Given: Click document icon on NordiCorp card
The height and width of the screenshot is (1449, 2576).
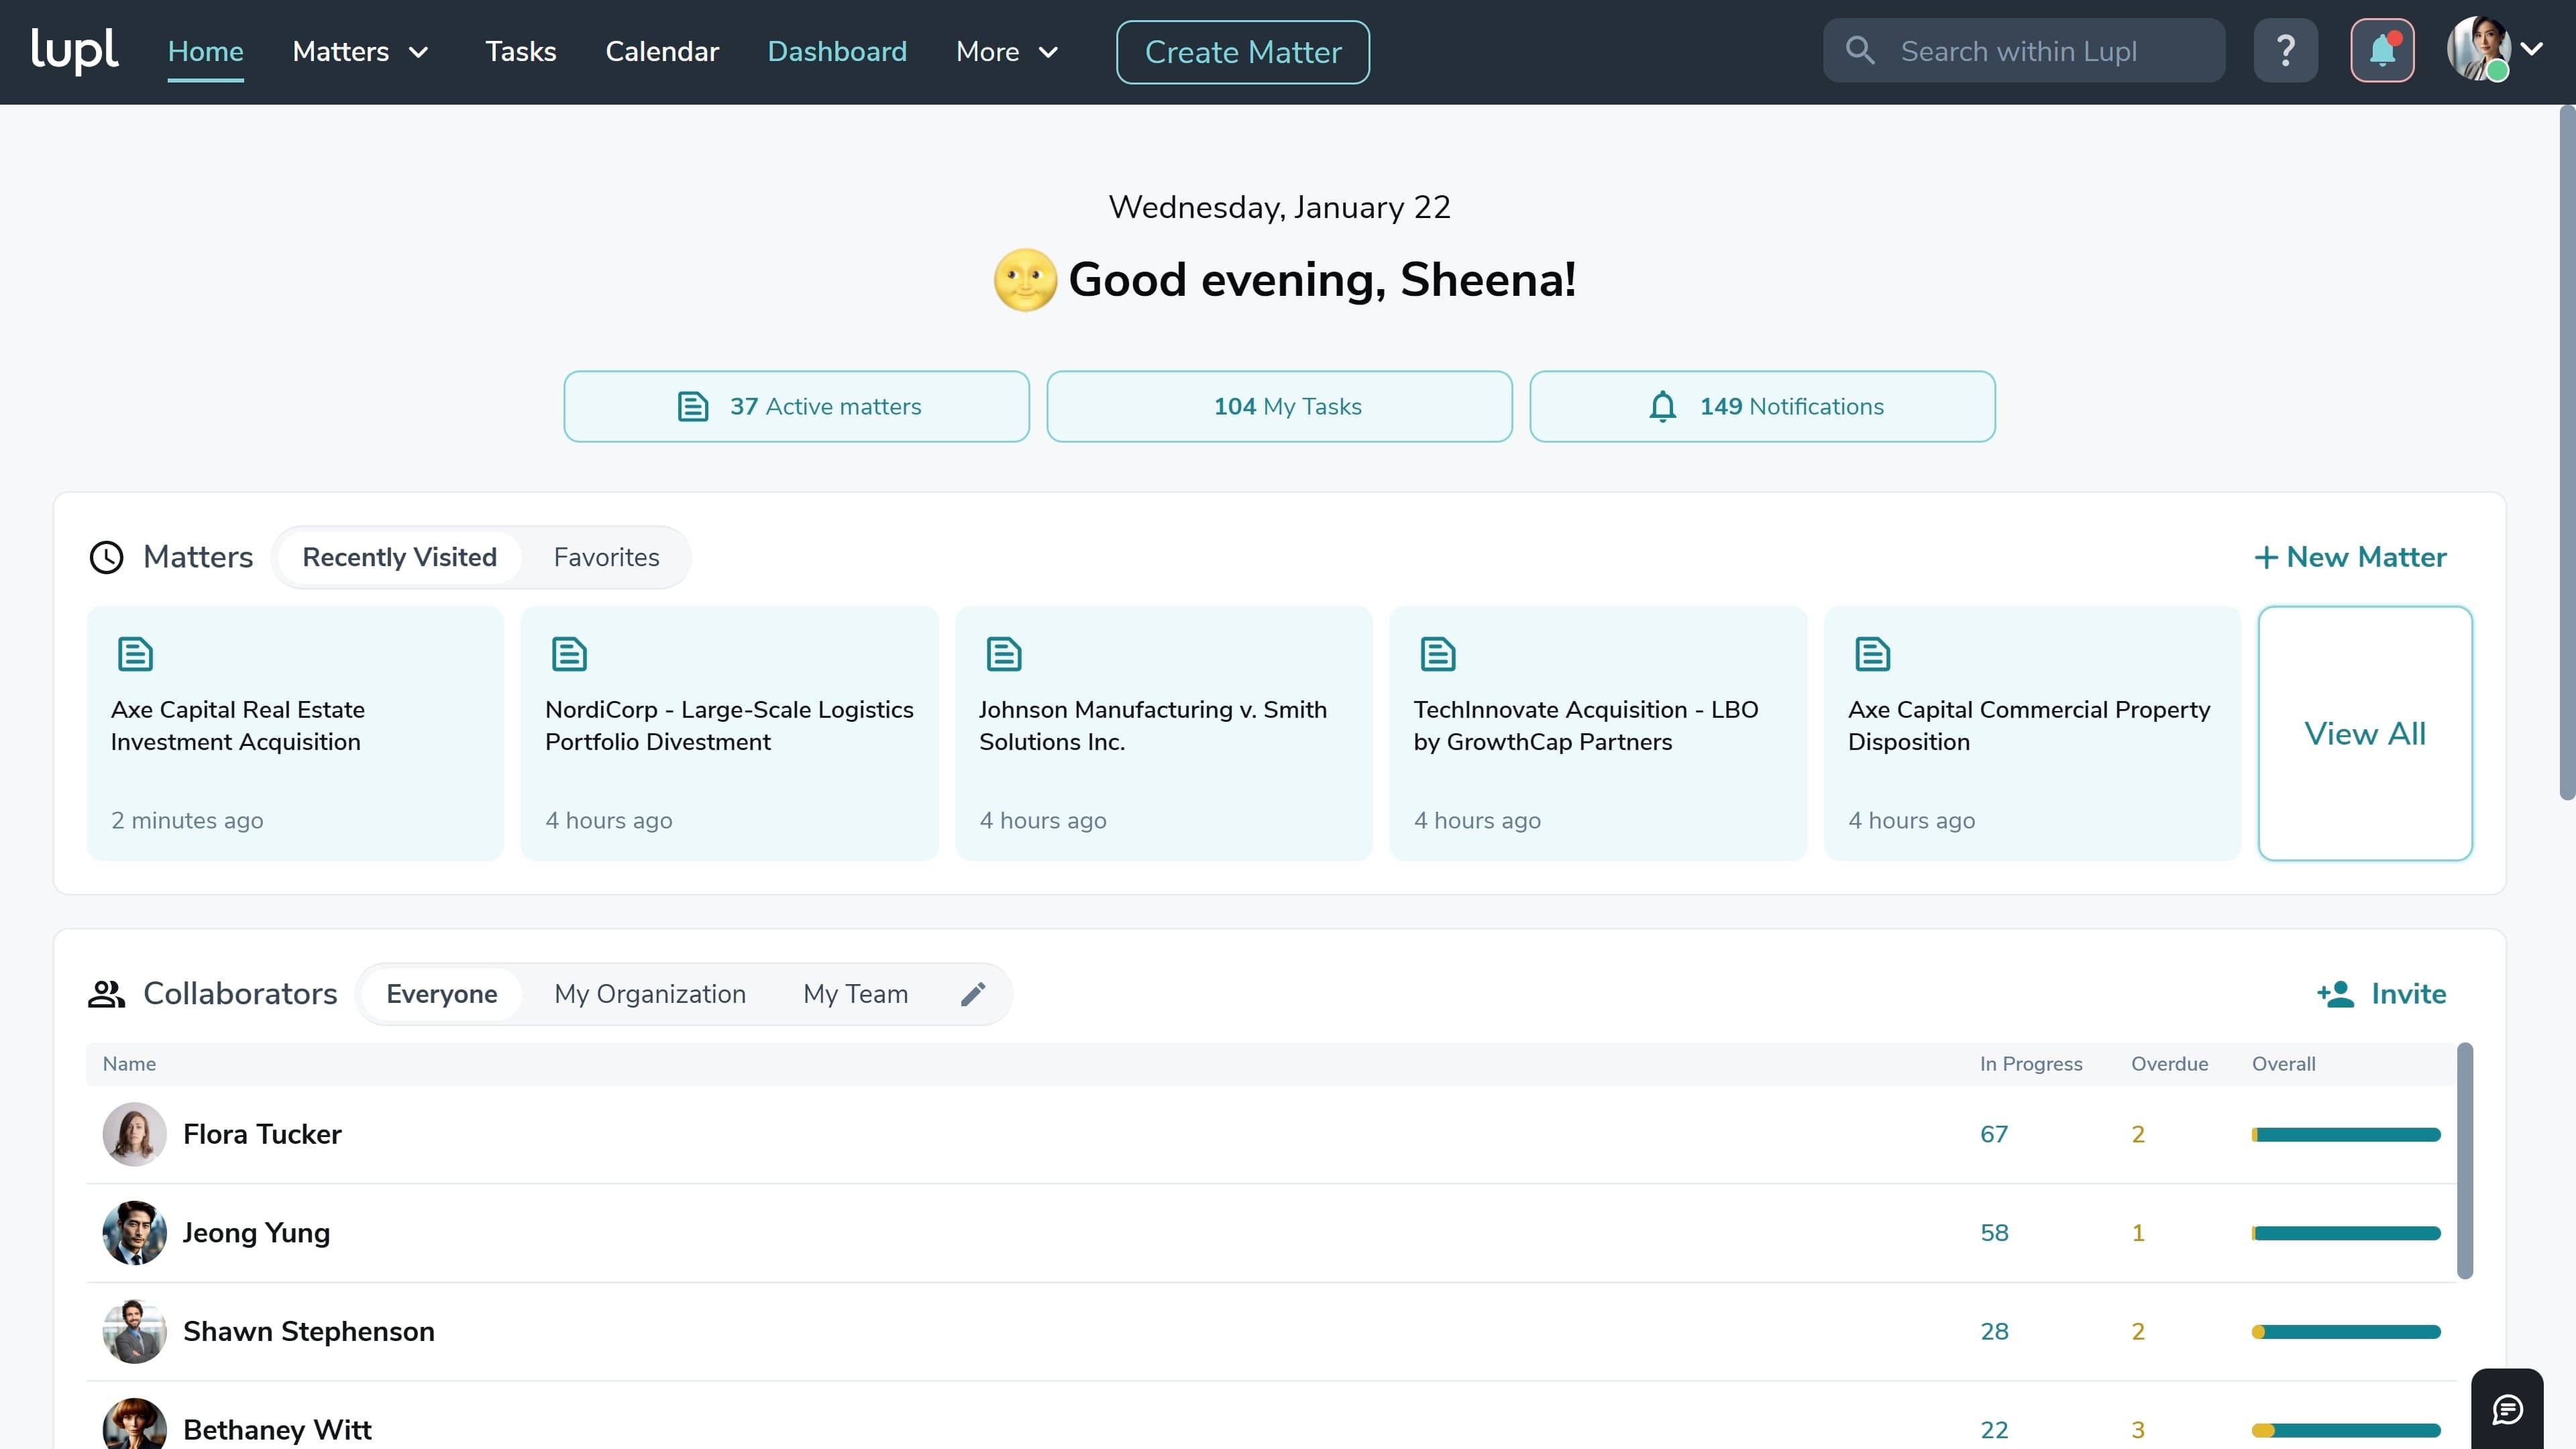Looking at the screenshot, I should pos(570,654).
